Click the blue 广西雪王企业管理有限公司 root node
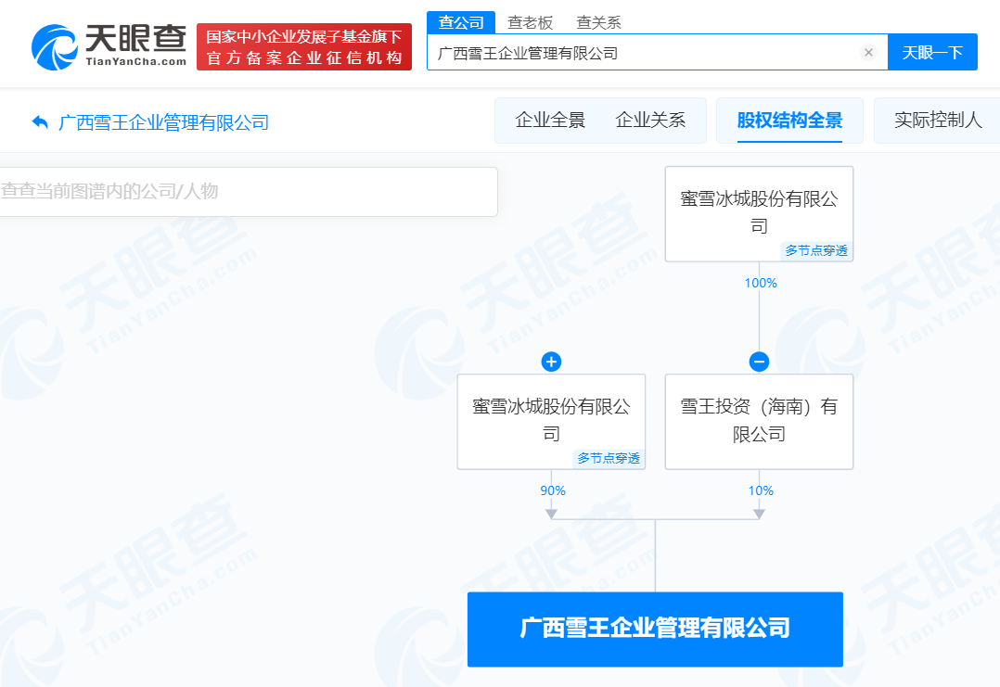 tap(655, 629)
